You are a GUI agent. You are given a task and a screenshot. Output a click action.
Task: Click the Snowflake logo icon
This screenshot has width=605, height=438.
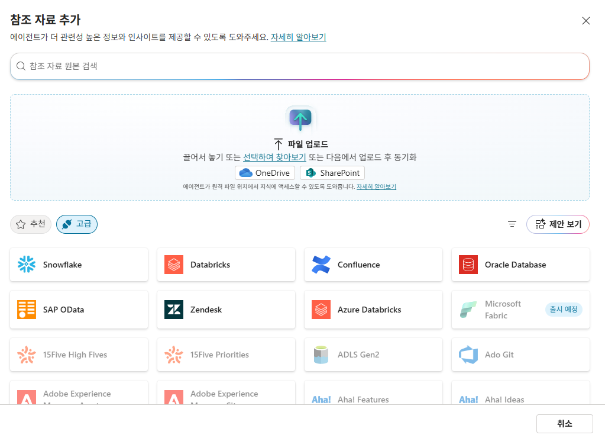point(27,265)
